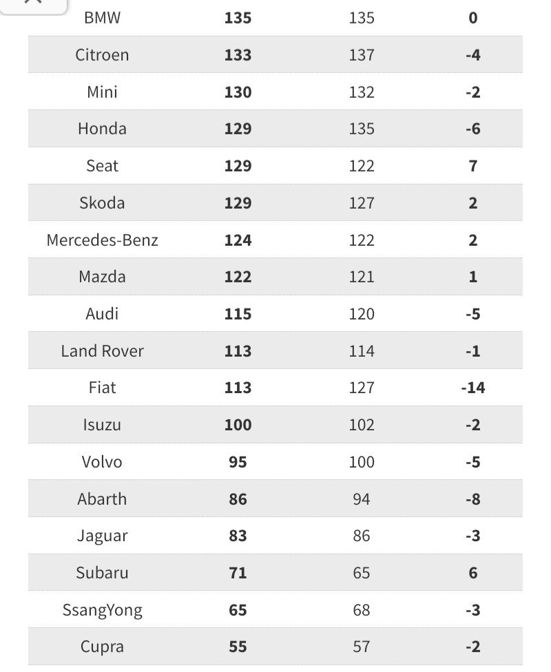Select the Abarth brand cell

102,499
